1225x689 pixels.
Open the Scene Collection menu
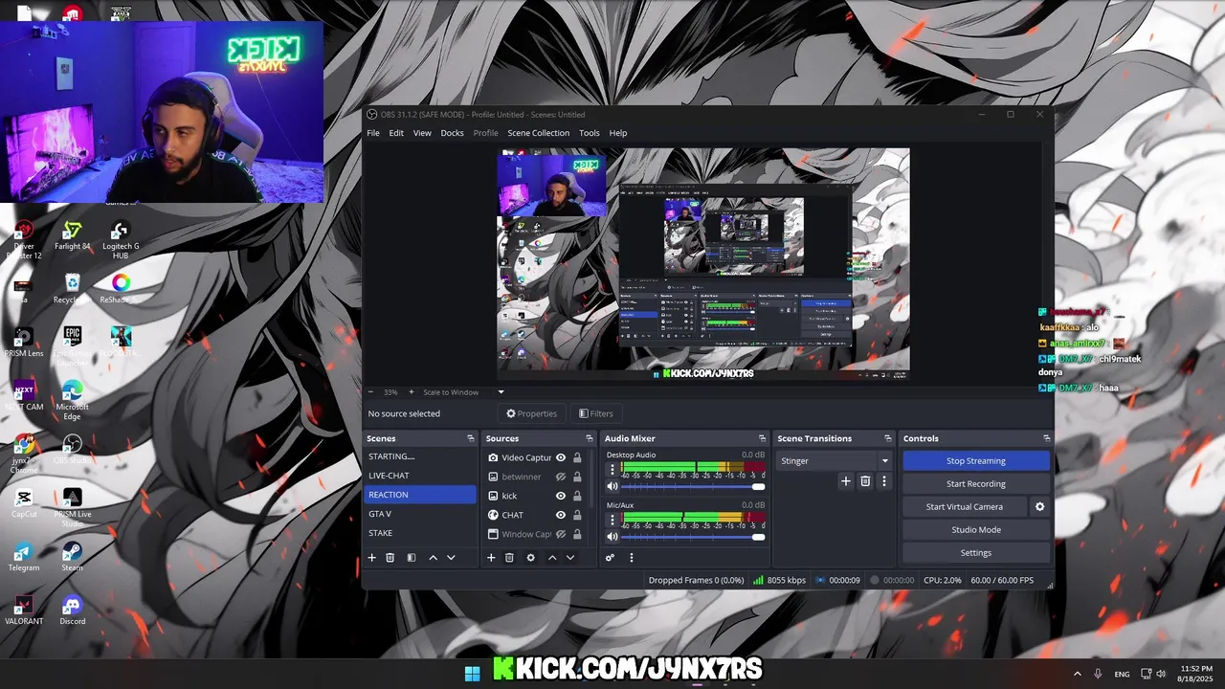538,133
